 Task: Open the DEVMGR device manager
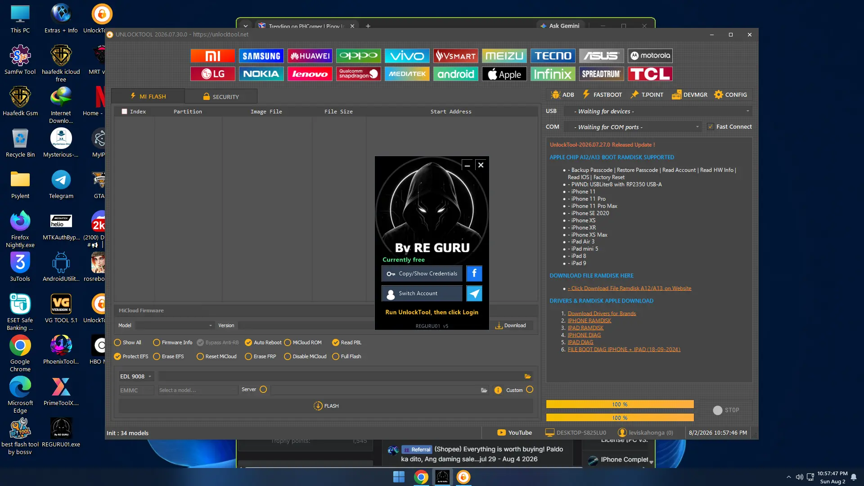pyautogui.click(x=689, y=94)
